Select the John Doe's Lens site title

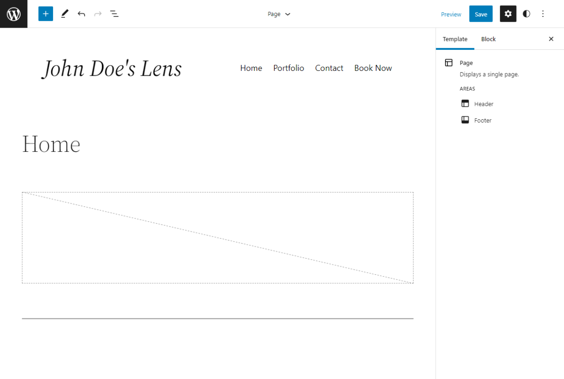coord(112,69)
